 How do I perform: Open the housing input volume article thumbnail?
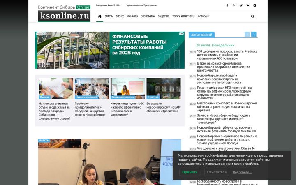pyautogui.click(x=56, y=88)
